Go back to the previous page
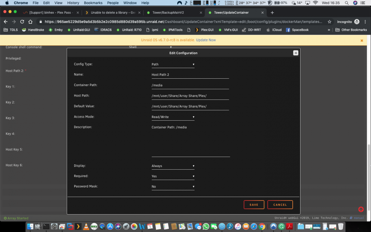 click(x=6, y=22)
